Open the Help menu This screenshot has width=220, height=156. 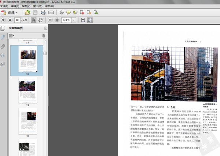pos(49,6)
